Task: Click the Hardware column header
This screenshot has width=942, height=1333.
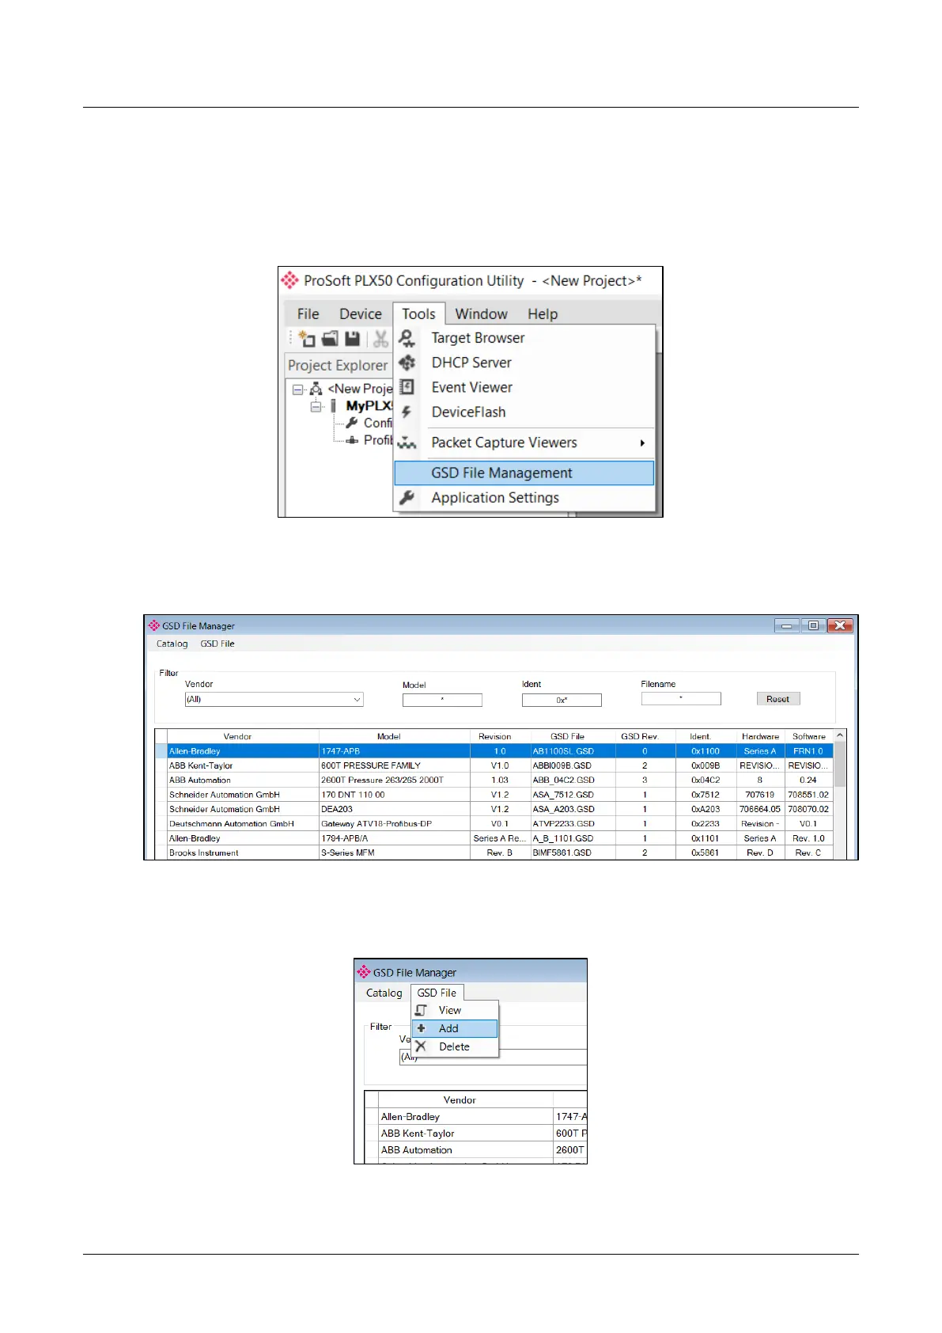Action: [x=760, y=736]
